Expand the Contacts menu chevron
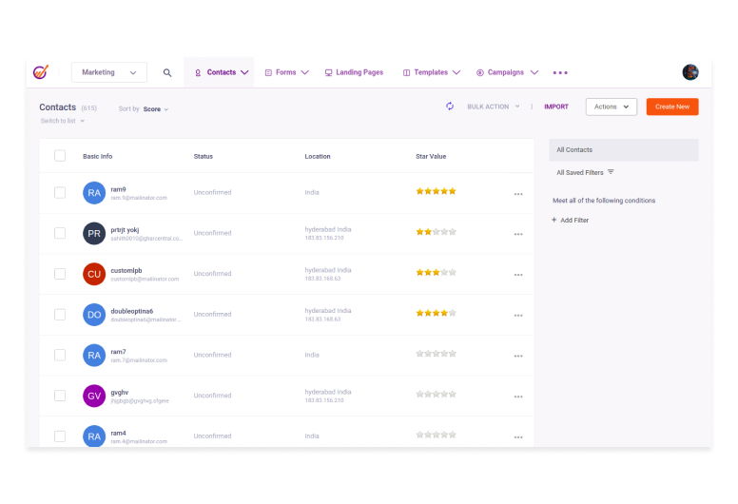The image size is (738, 504). click(244, 72)
